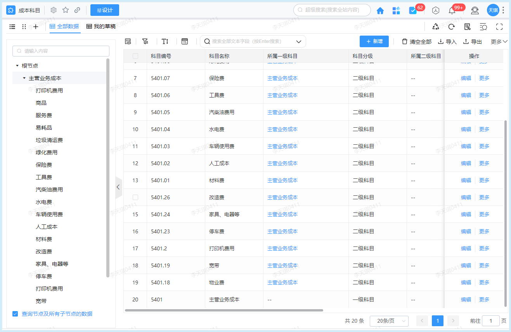Collapse the 主营业务成本 tree node
The height and width of the screenshot is (332, 511).
[24, 78]
